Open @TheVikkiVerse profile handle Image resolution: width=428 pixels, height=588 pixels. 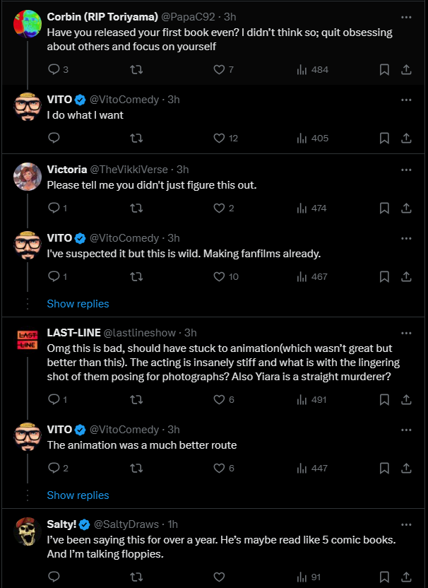click(129, 170)
